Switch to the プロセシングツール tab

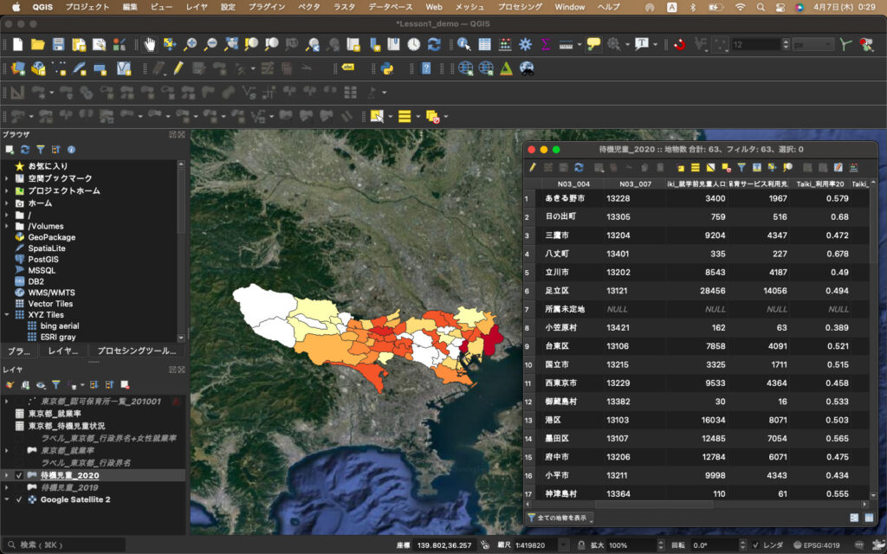(x=137, y=351)
